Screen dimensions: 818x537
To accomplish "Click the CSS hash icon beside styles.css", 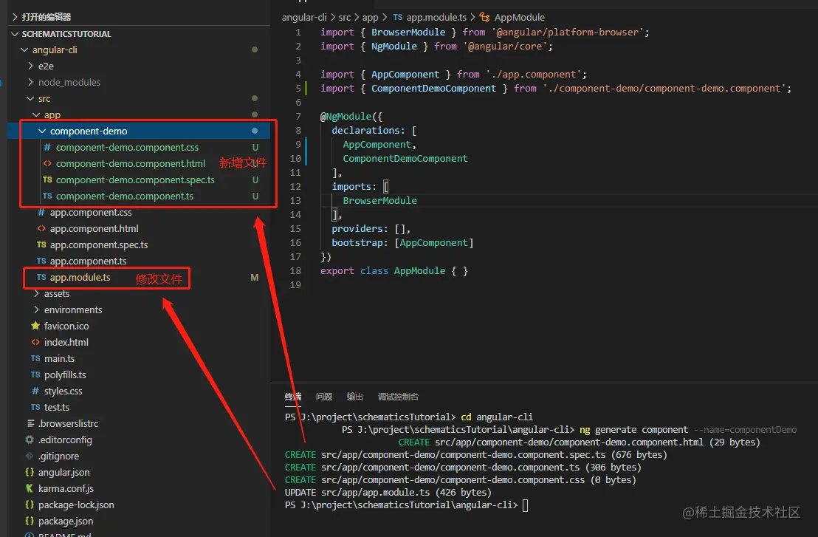I will pyautogui.click(x=34, y=391).
